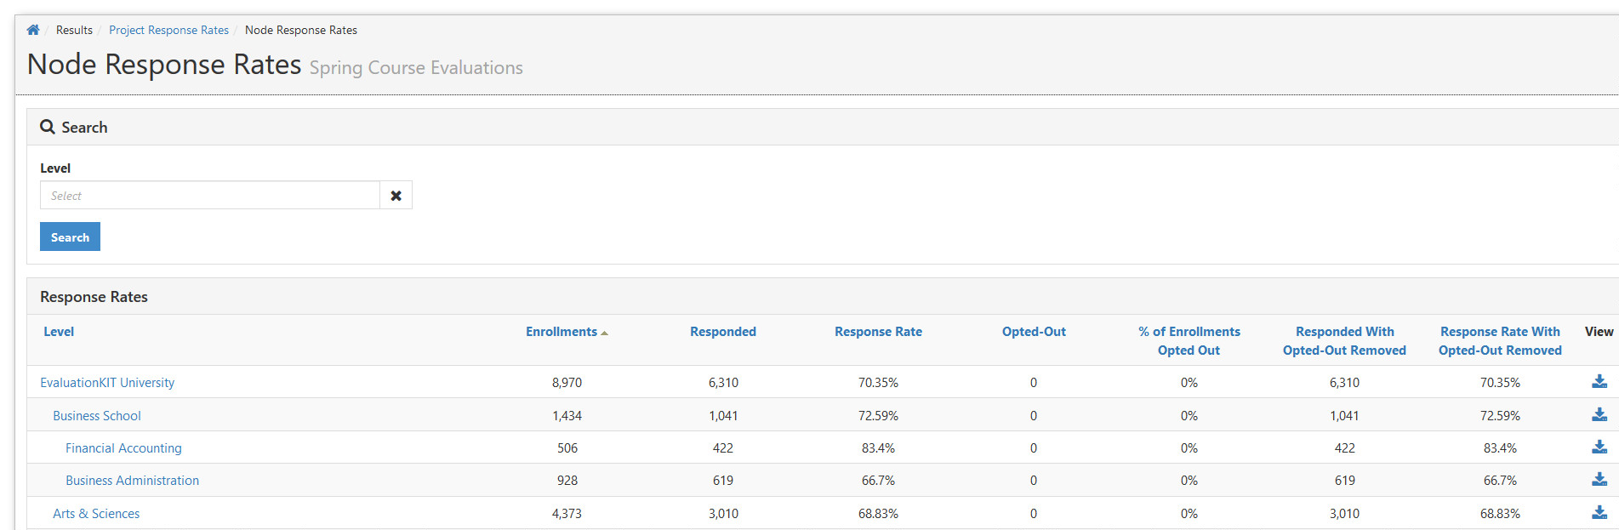This screenshot has height=530, width=1619.
Task: Click the blue Search button
Action: (70, 237)
